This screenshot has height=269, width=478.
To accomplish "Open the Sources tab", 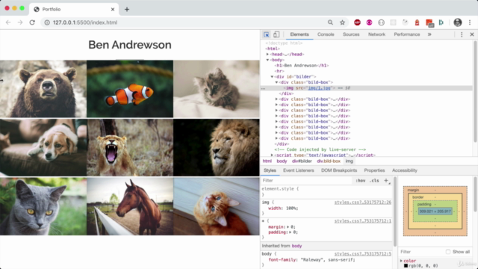I will coord(351,34).
